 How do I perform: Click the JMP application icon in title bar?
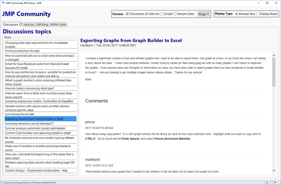click(3, 3)
